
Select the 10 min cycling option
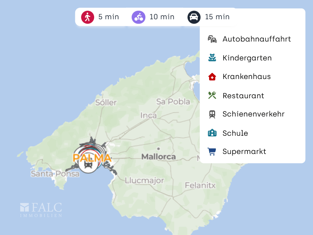pos(162,17)
